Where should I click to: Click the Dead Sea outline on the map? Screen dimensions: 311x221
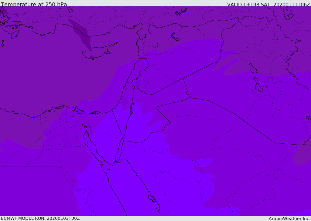(132, 108)
